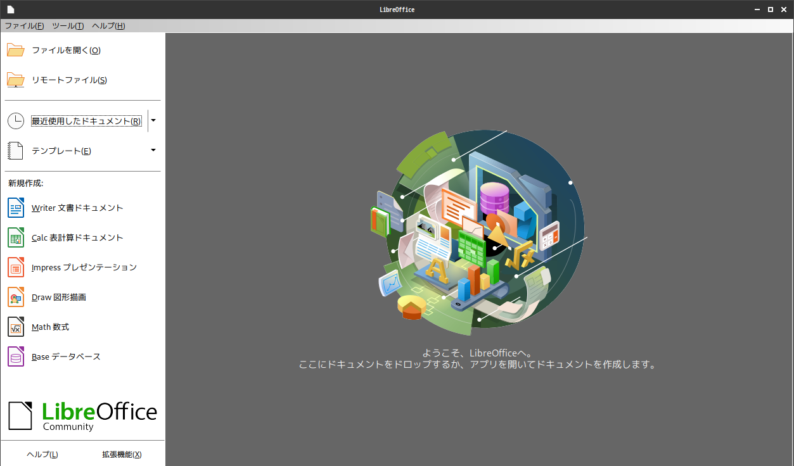
Task: Create a new Impress プレゼンテーション
Action: [82, 267]
